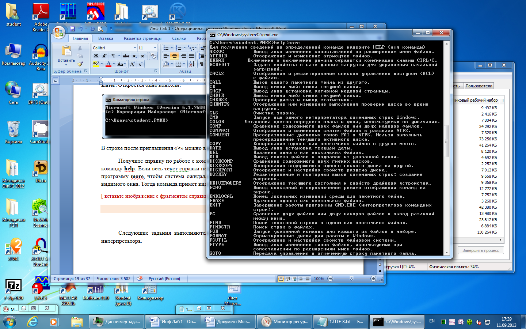Click the Grow Font icon
This screenshot has width=526, height=329.
(x=132, y=64)
